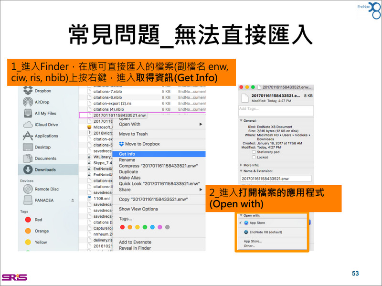
Task: Toggle Stationery pad checkbox
Action: tap(254, 152)
